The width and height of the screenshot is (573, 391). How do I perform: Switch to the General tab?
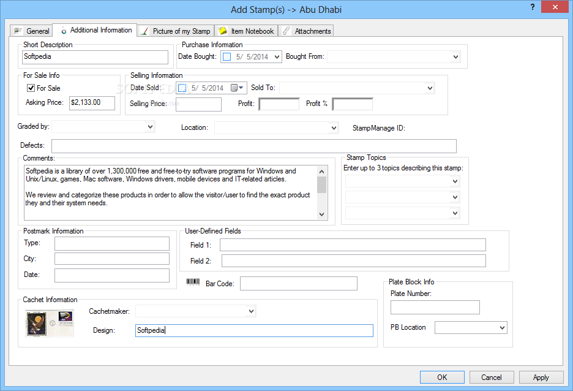(x=31, y=31)
